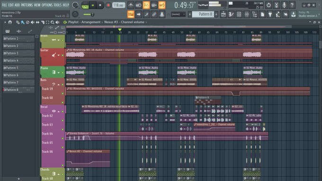Toggle overdub/blend recording button
The width and height of the screenshot is (322, 181).
[154, 5]
